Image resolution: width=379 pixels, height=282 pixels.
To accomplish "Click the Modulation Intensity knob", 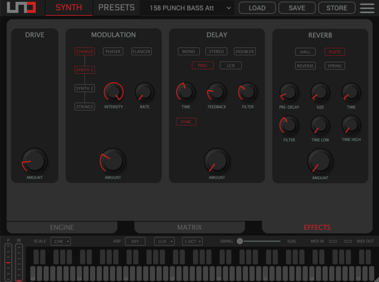I will pyautogui.click(x=114, y=92).
